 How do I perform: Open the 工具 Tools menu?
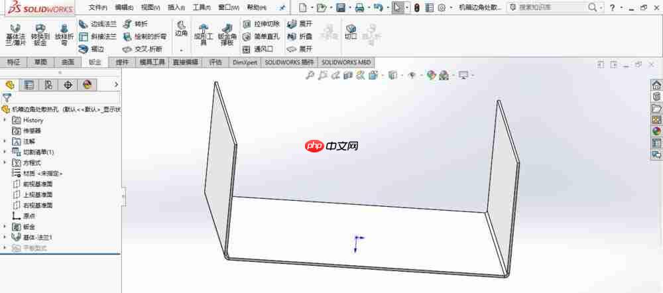click(x=202, y=7)
